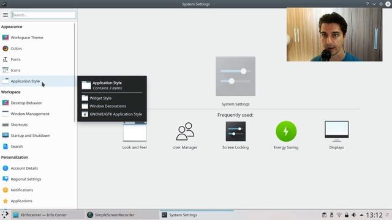Open the Shortcuts label
This screenshot has height=220, width=392.
pyautogui.click(x=19, y=125)
